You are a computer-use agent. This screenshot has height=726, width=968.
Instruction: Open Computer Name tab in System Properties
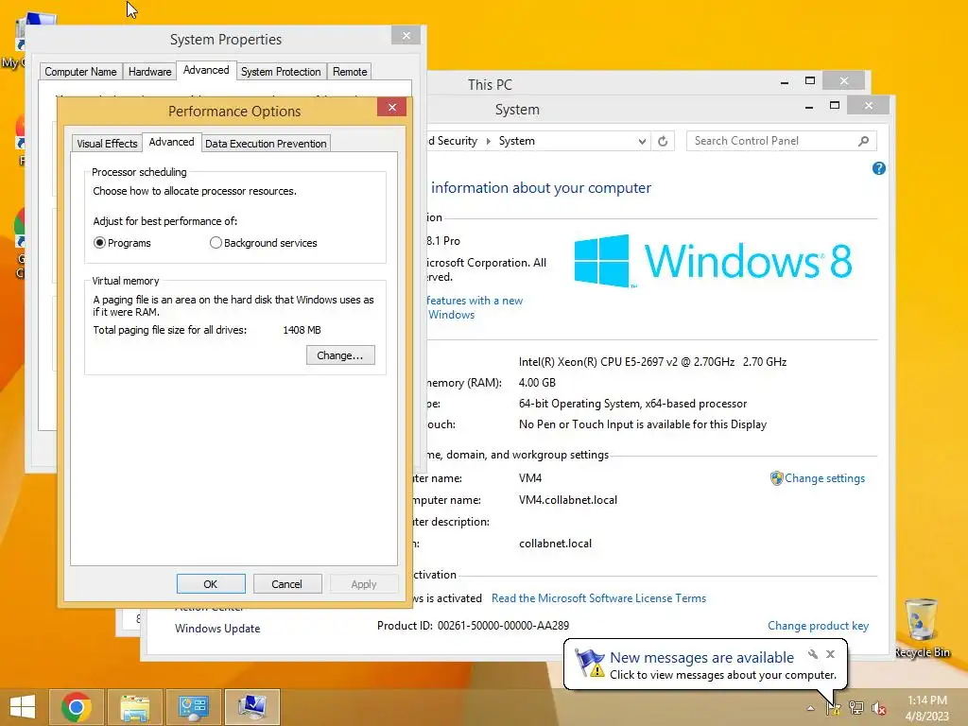click(80, 72)
